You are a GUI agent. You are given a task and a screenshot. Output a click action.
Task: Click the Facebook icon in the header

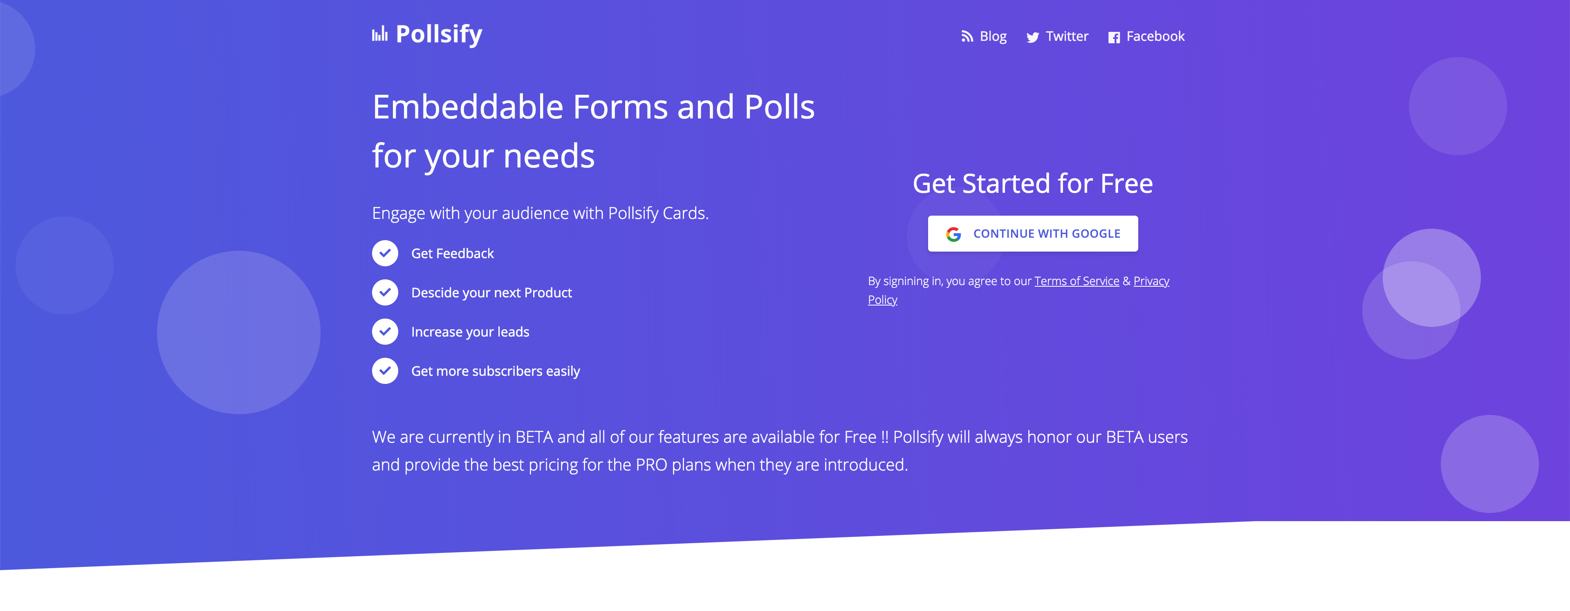[x=1115, y=37]
